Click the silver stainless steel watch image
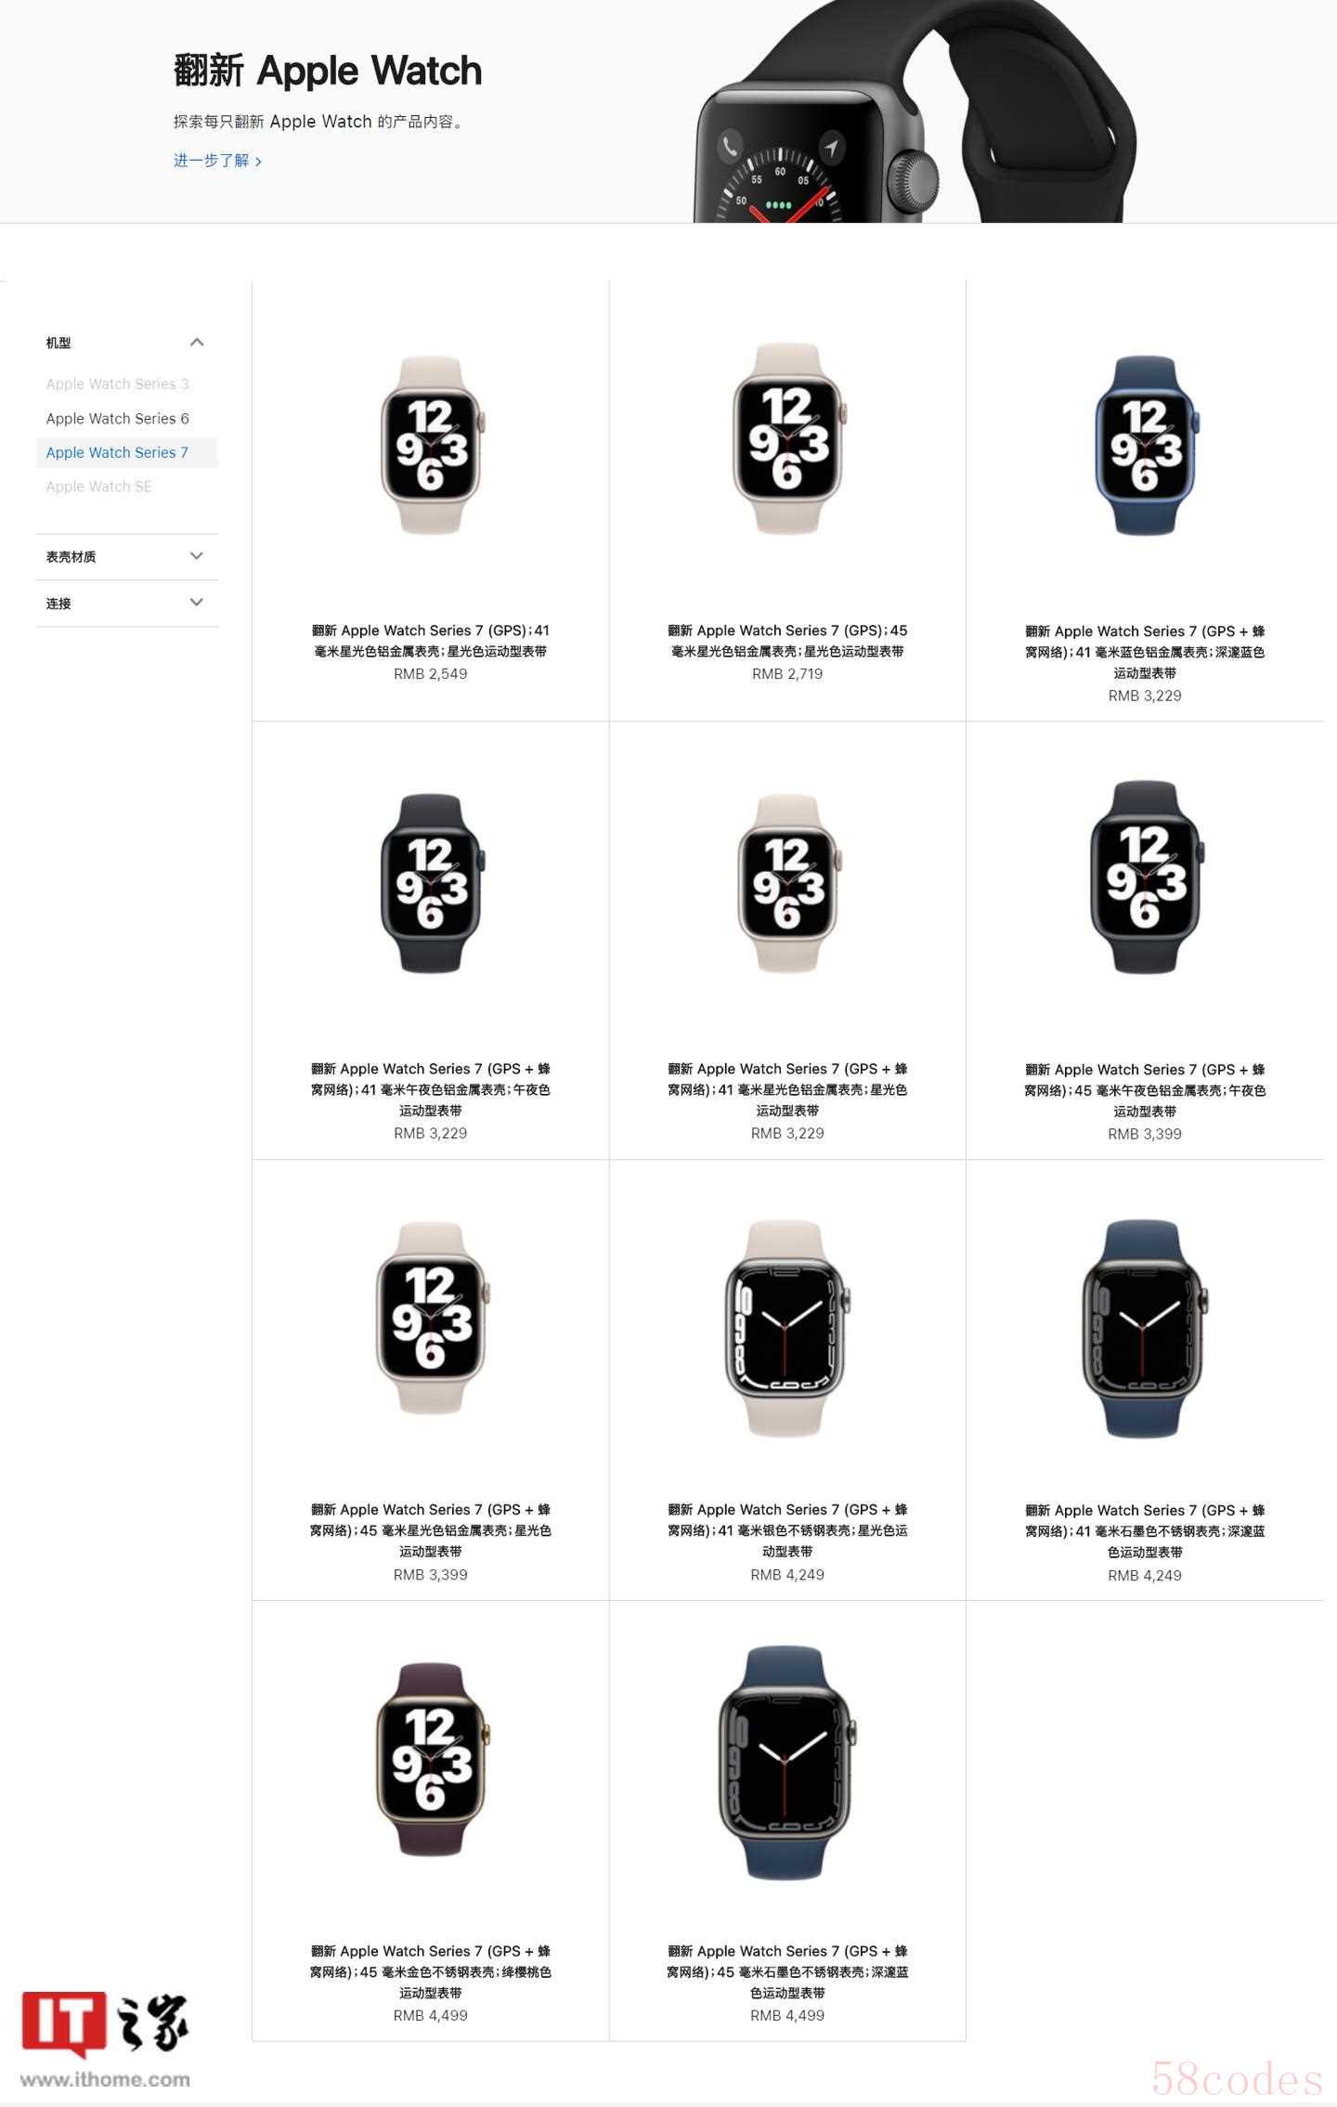Screen dimensions: 1337x2107 pyautogui.click(x=788, y=1329)
